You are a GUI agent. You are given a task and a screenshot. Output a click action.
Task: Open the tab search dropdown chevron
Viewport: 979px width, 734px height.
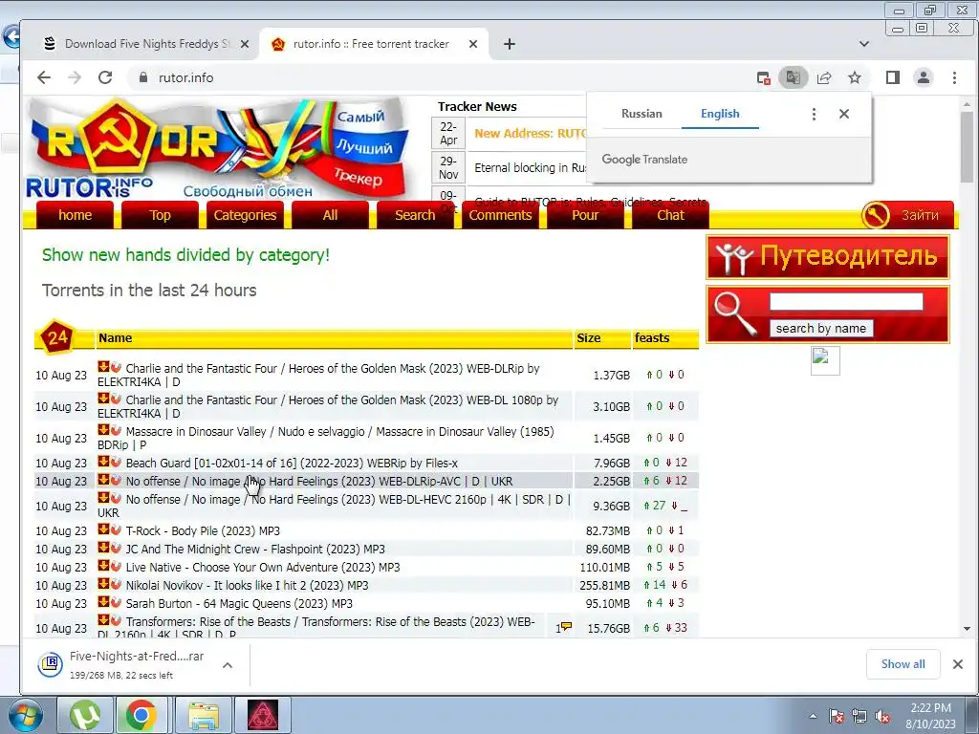[864, 44]
